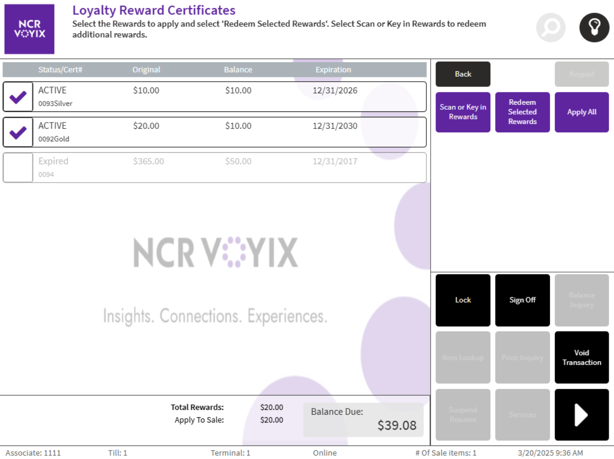Click the $50.00 balance value
The height and width of the screenshot is (459, 614).
pos(238,161)
